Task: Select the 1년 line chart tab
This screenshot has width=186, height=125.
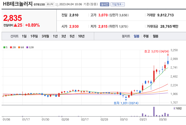Action: tap(55, 36)
